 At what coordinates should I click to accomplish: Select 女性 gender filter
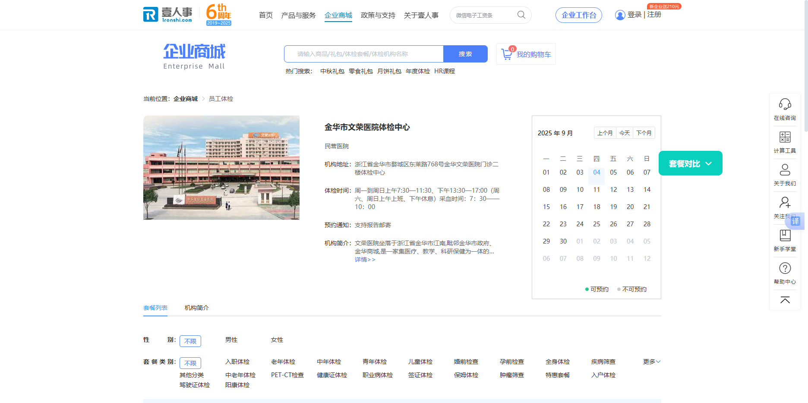(277, 340)
